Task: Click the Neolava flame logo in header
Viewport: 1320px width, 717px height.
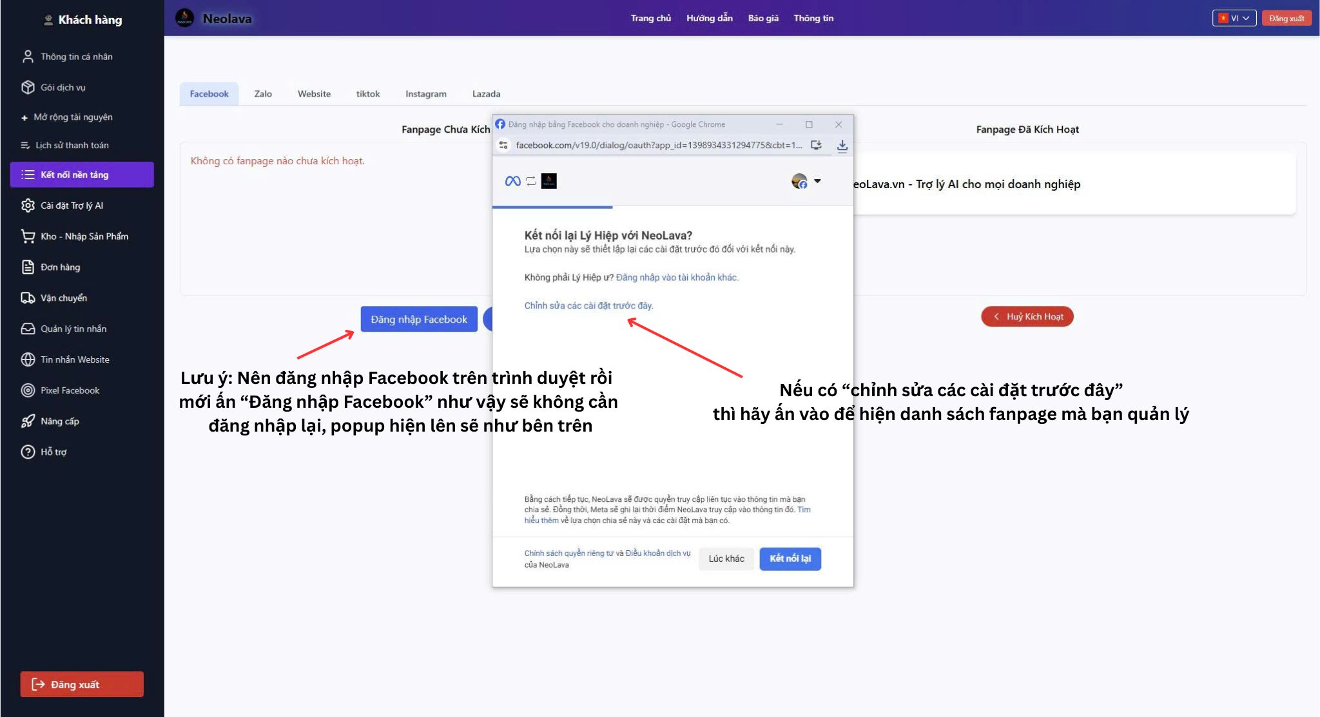Action: 184,18
